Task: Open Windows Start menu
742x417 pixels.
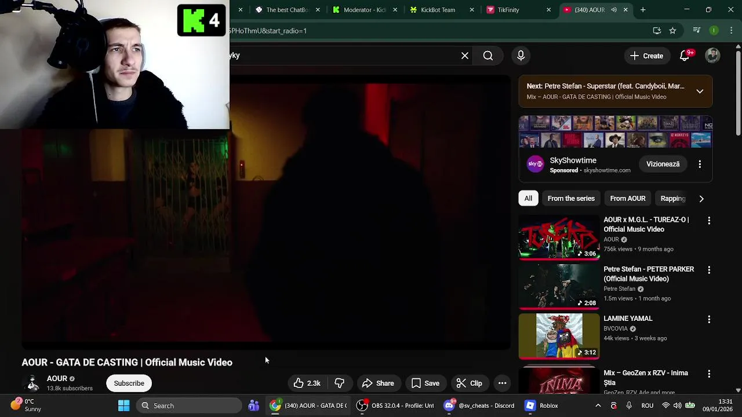Action: click(x=123, y=406)
